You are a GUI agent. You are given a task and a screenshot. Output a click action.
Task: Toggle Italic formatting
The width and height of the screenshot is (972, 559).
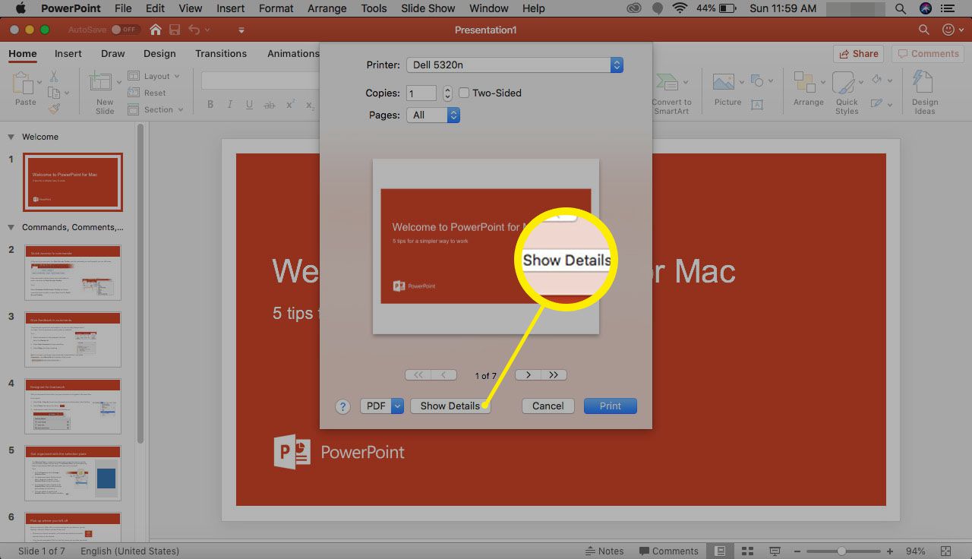230,105
